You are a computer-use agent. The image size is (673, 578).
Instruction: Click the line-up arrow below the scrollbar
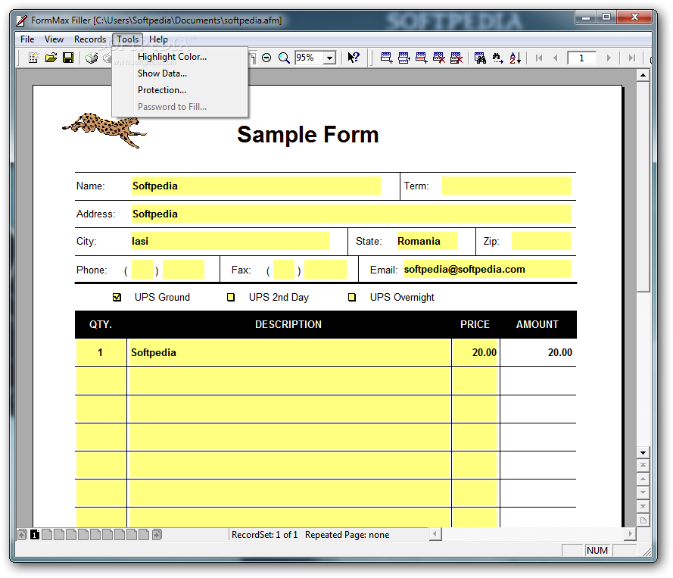click(643, 479)
